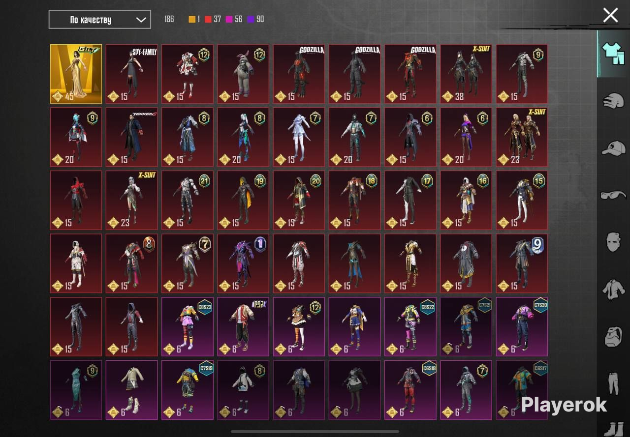Select the C7S19 season outfit

(x=188, y=390)
